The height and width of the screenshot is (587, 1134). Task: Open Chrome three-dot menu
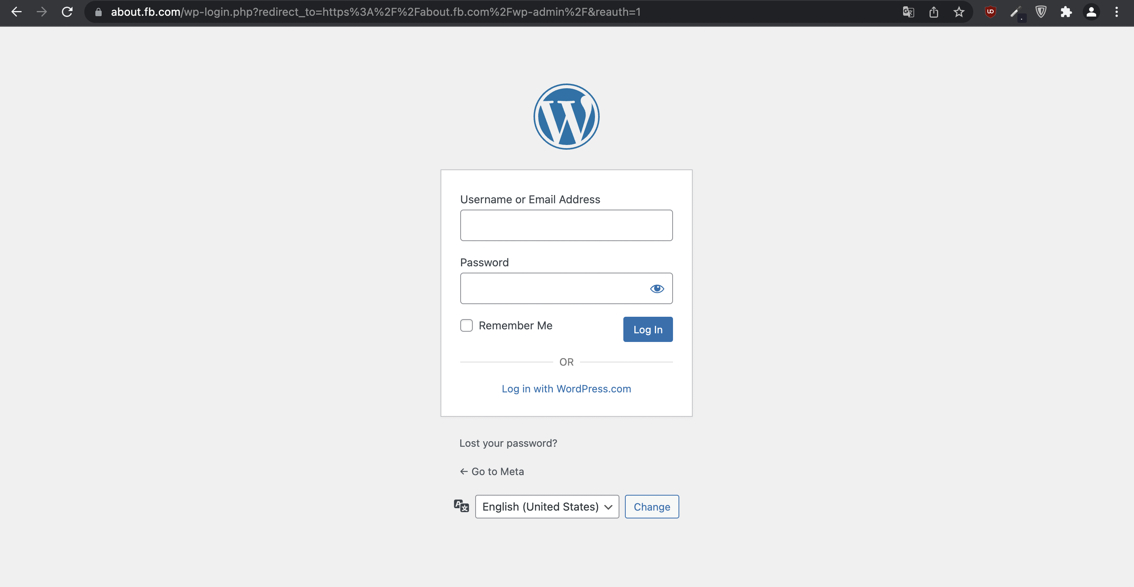click(1116, 12)
